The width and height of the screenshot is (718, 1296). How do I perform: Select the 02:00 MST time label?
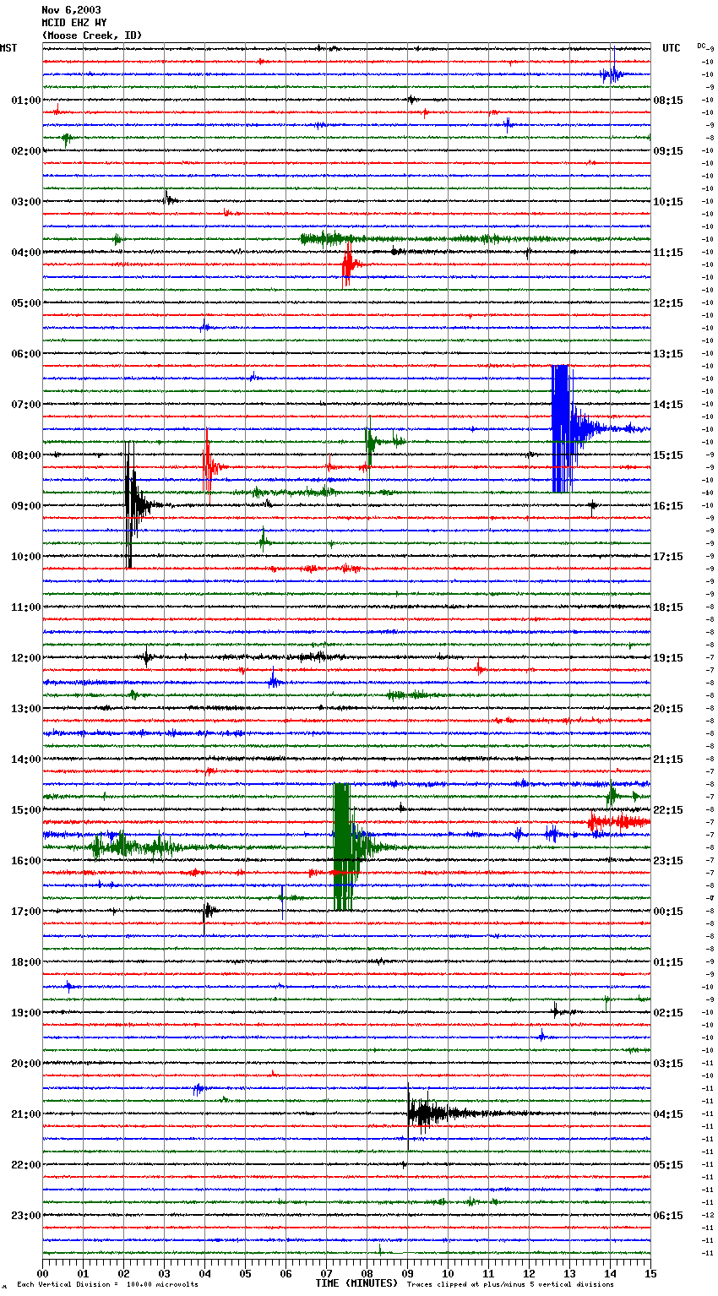click(25, 151)
